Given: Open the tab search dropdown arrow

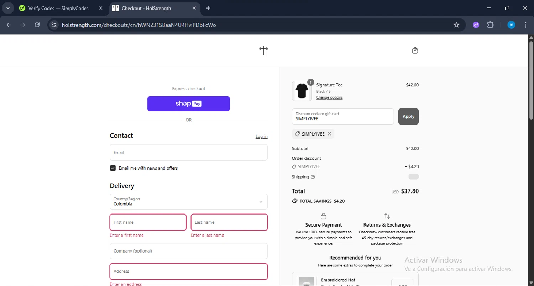Looking at the screenshot, I should 8,8.
